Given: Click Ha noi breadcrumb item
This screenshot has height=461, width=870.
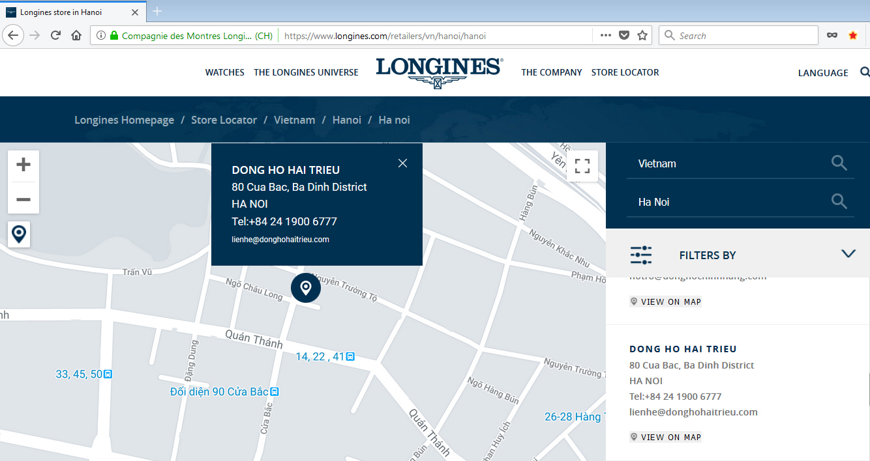Looking at the screenshot, I should 394,120.
